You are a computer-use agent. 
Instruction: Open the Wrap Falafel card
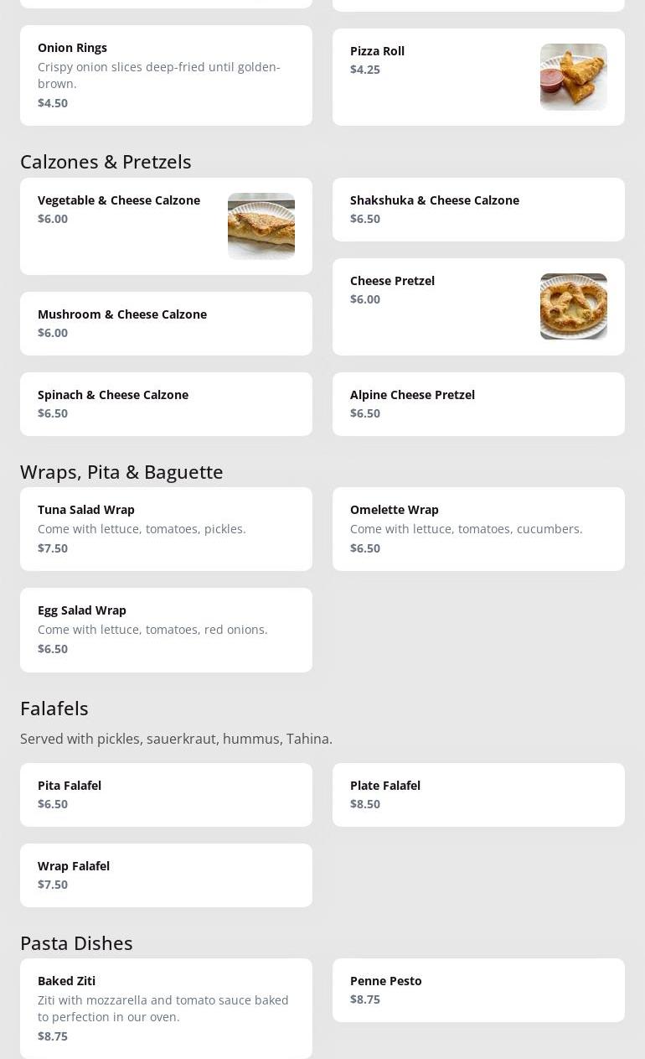[x=166, y=875]
